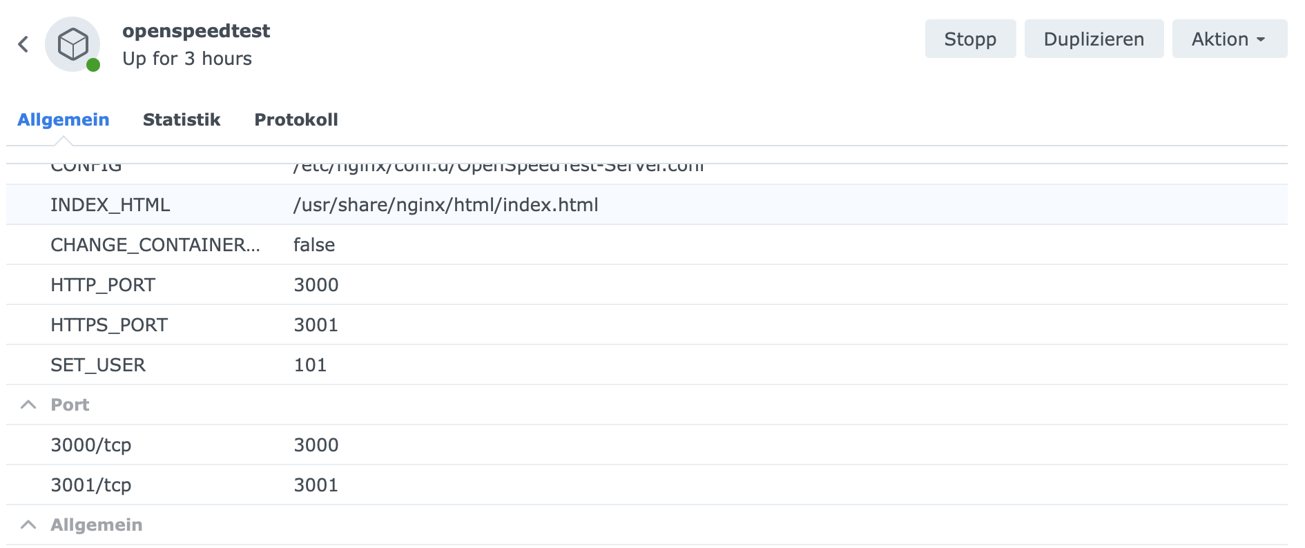Switch to the Allgemein tab

tap(63, 119)
